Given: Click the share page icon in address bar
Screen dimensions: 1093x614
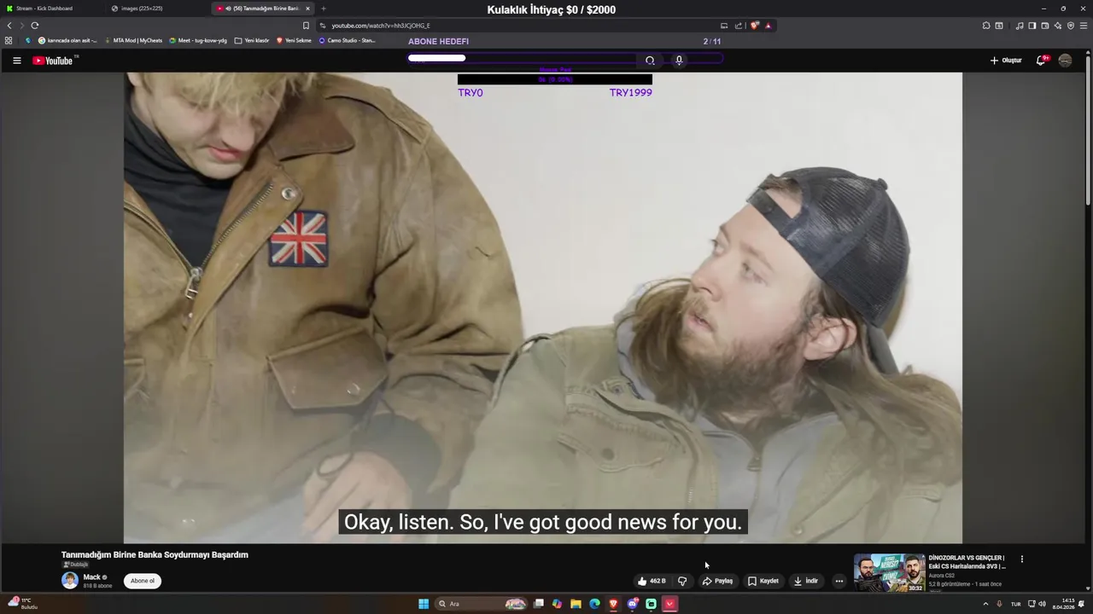Looking at the screenshot, I should pyautogui.click(x=739, y=26).
